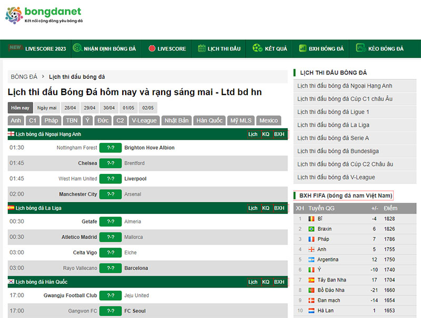Click the Kèo bóng đá icon
The height and width of the screenshot is (318, 421).
361,48
